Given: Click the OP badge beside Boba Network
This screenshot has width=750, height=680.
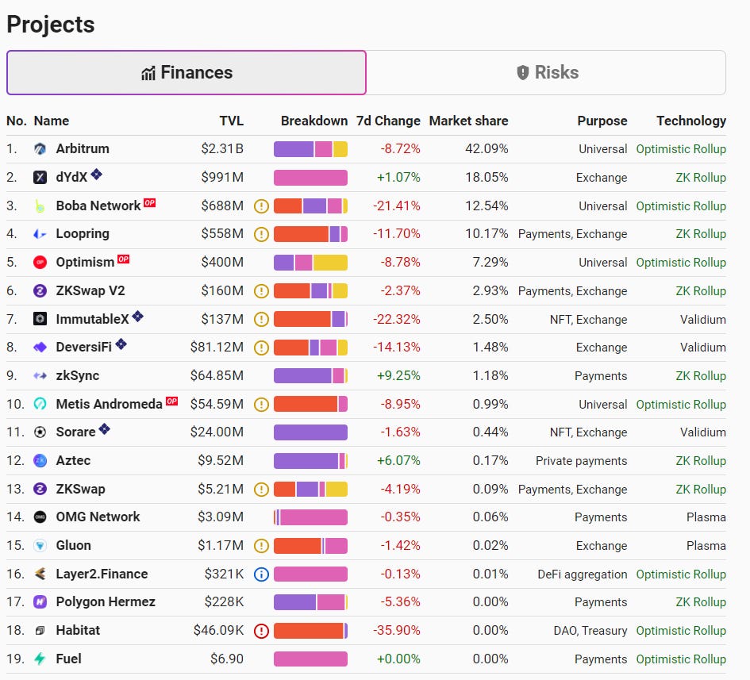Looking at the screenshot, I should (150, 203).
